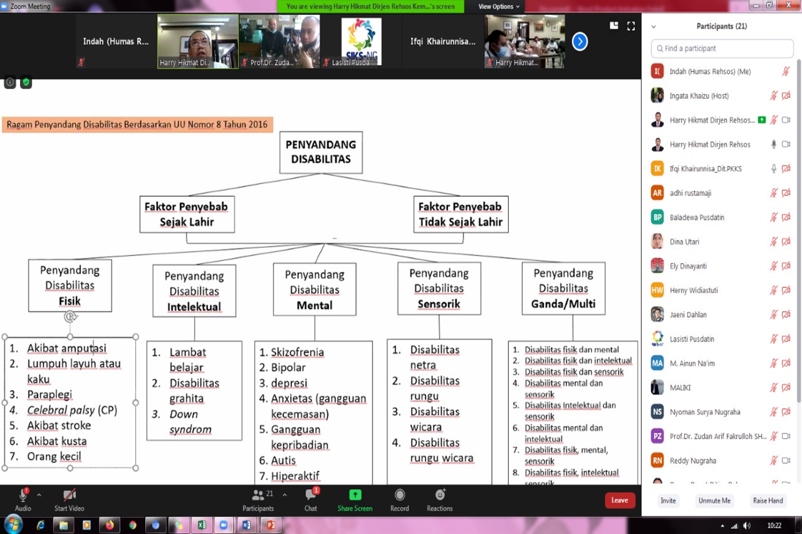The image size is (802, 534).
Task: Click PENYANDANG DISABILITAS top box
Action: click(321, 152)
